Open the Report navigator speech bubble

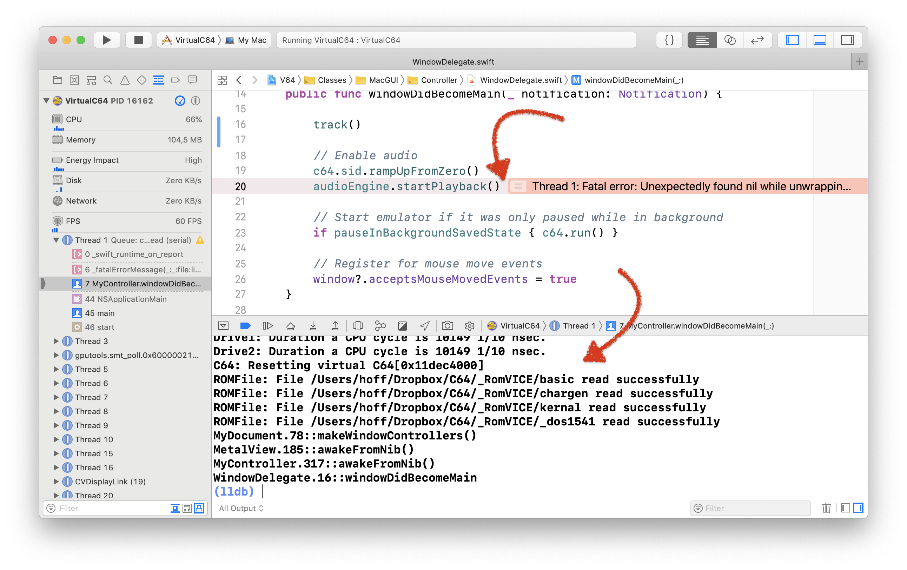coord(192,80)
